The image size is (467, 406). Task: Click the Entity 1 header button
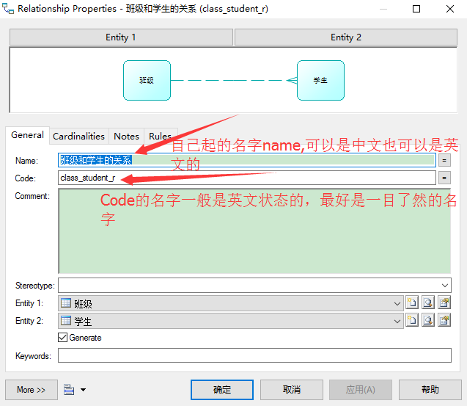coord(121,37)
